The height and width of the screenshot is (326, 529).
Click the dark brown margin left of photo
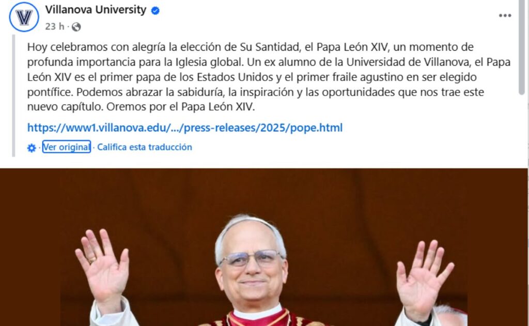30,247
